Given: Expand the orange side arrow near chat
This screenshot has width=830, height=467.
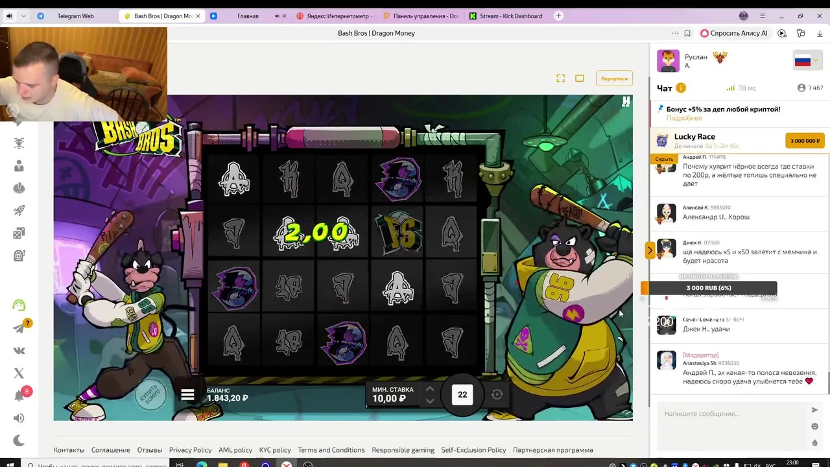Looking at the screenshot, I should 650,250.
